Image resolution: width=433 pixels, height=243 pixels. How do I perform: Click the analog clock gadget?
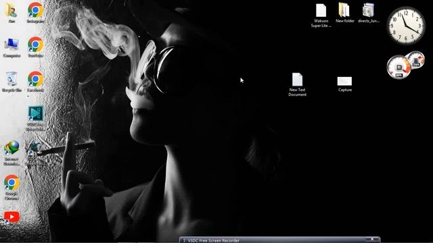click(x=406, y=26)
